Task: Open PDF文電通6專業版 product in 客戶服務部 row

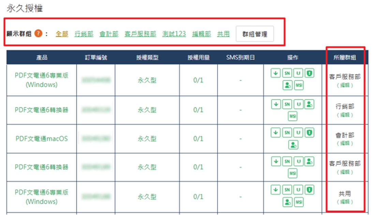Action: coord(42,80)
